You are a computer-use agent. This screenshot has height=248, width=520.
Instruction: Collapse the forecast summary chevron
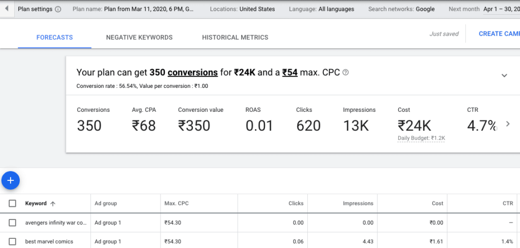click(x=504, y=75)
